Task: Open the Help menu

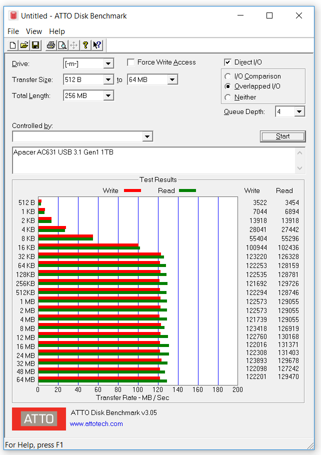Action: pyautogui.click(x=57, y=31)
